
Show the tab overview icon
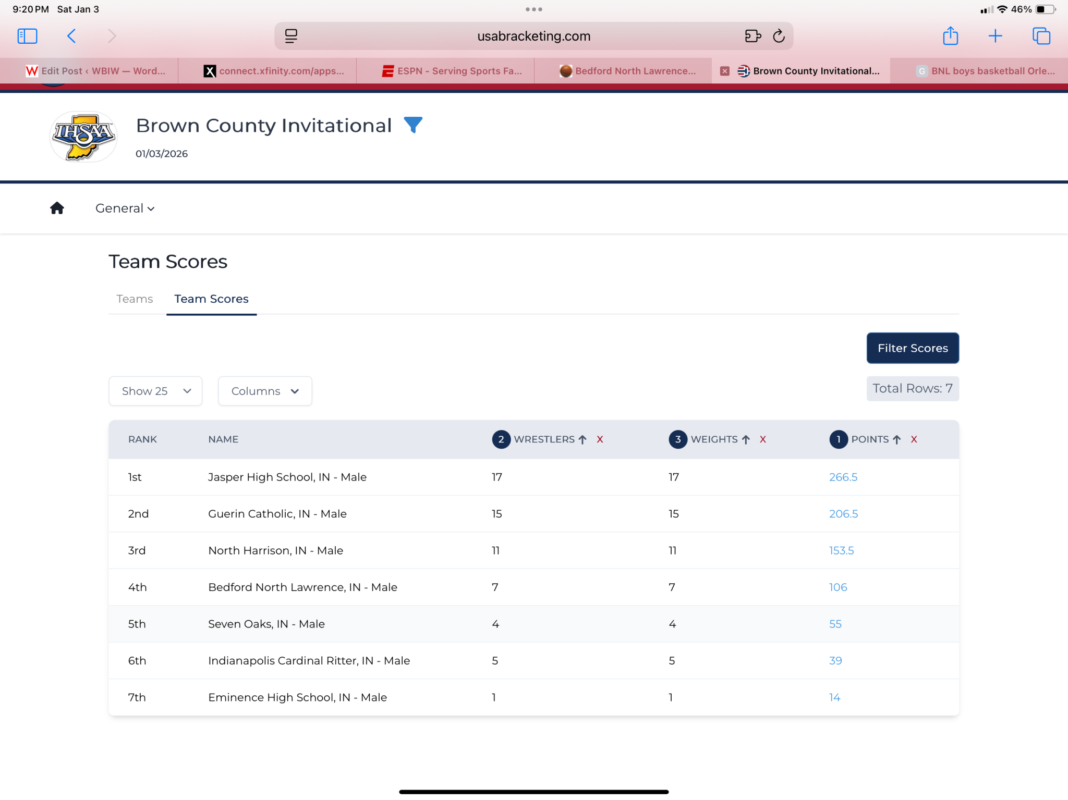point(1041,36)
